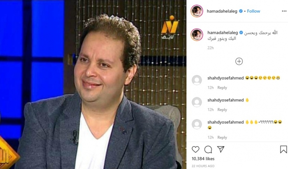The height and width of the screenshot is (169, 288).
Task: Open second shahdyosefahmed commenter avatar
Action: pyautogui.click(x=197, y=102)
